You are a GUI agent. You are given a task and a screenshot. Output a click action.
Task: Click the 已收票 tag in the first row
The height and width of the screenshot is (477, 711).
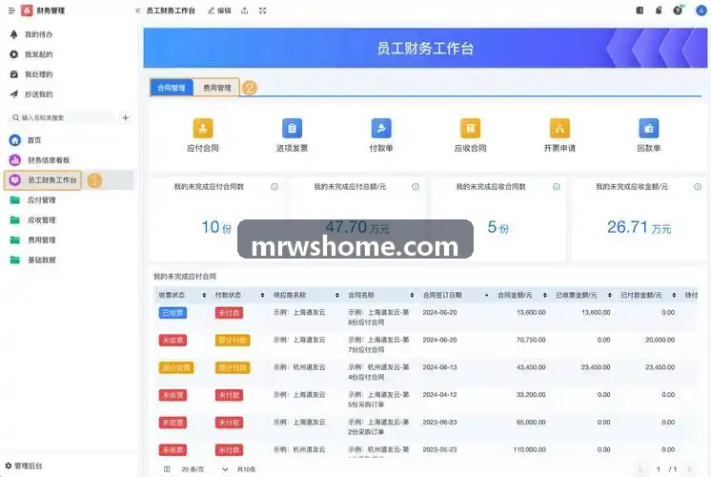pyautogui.click(x=173, y=313)
